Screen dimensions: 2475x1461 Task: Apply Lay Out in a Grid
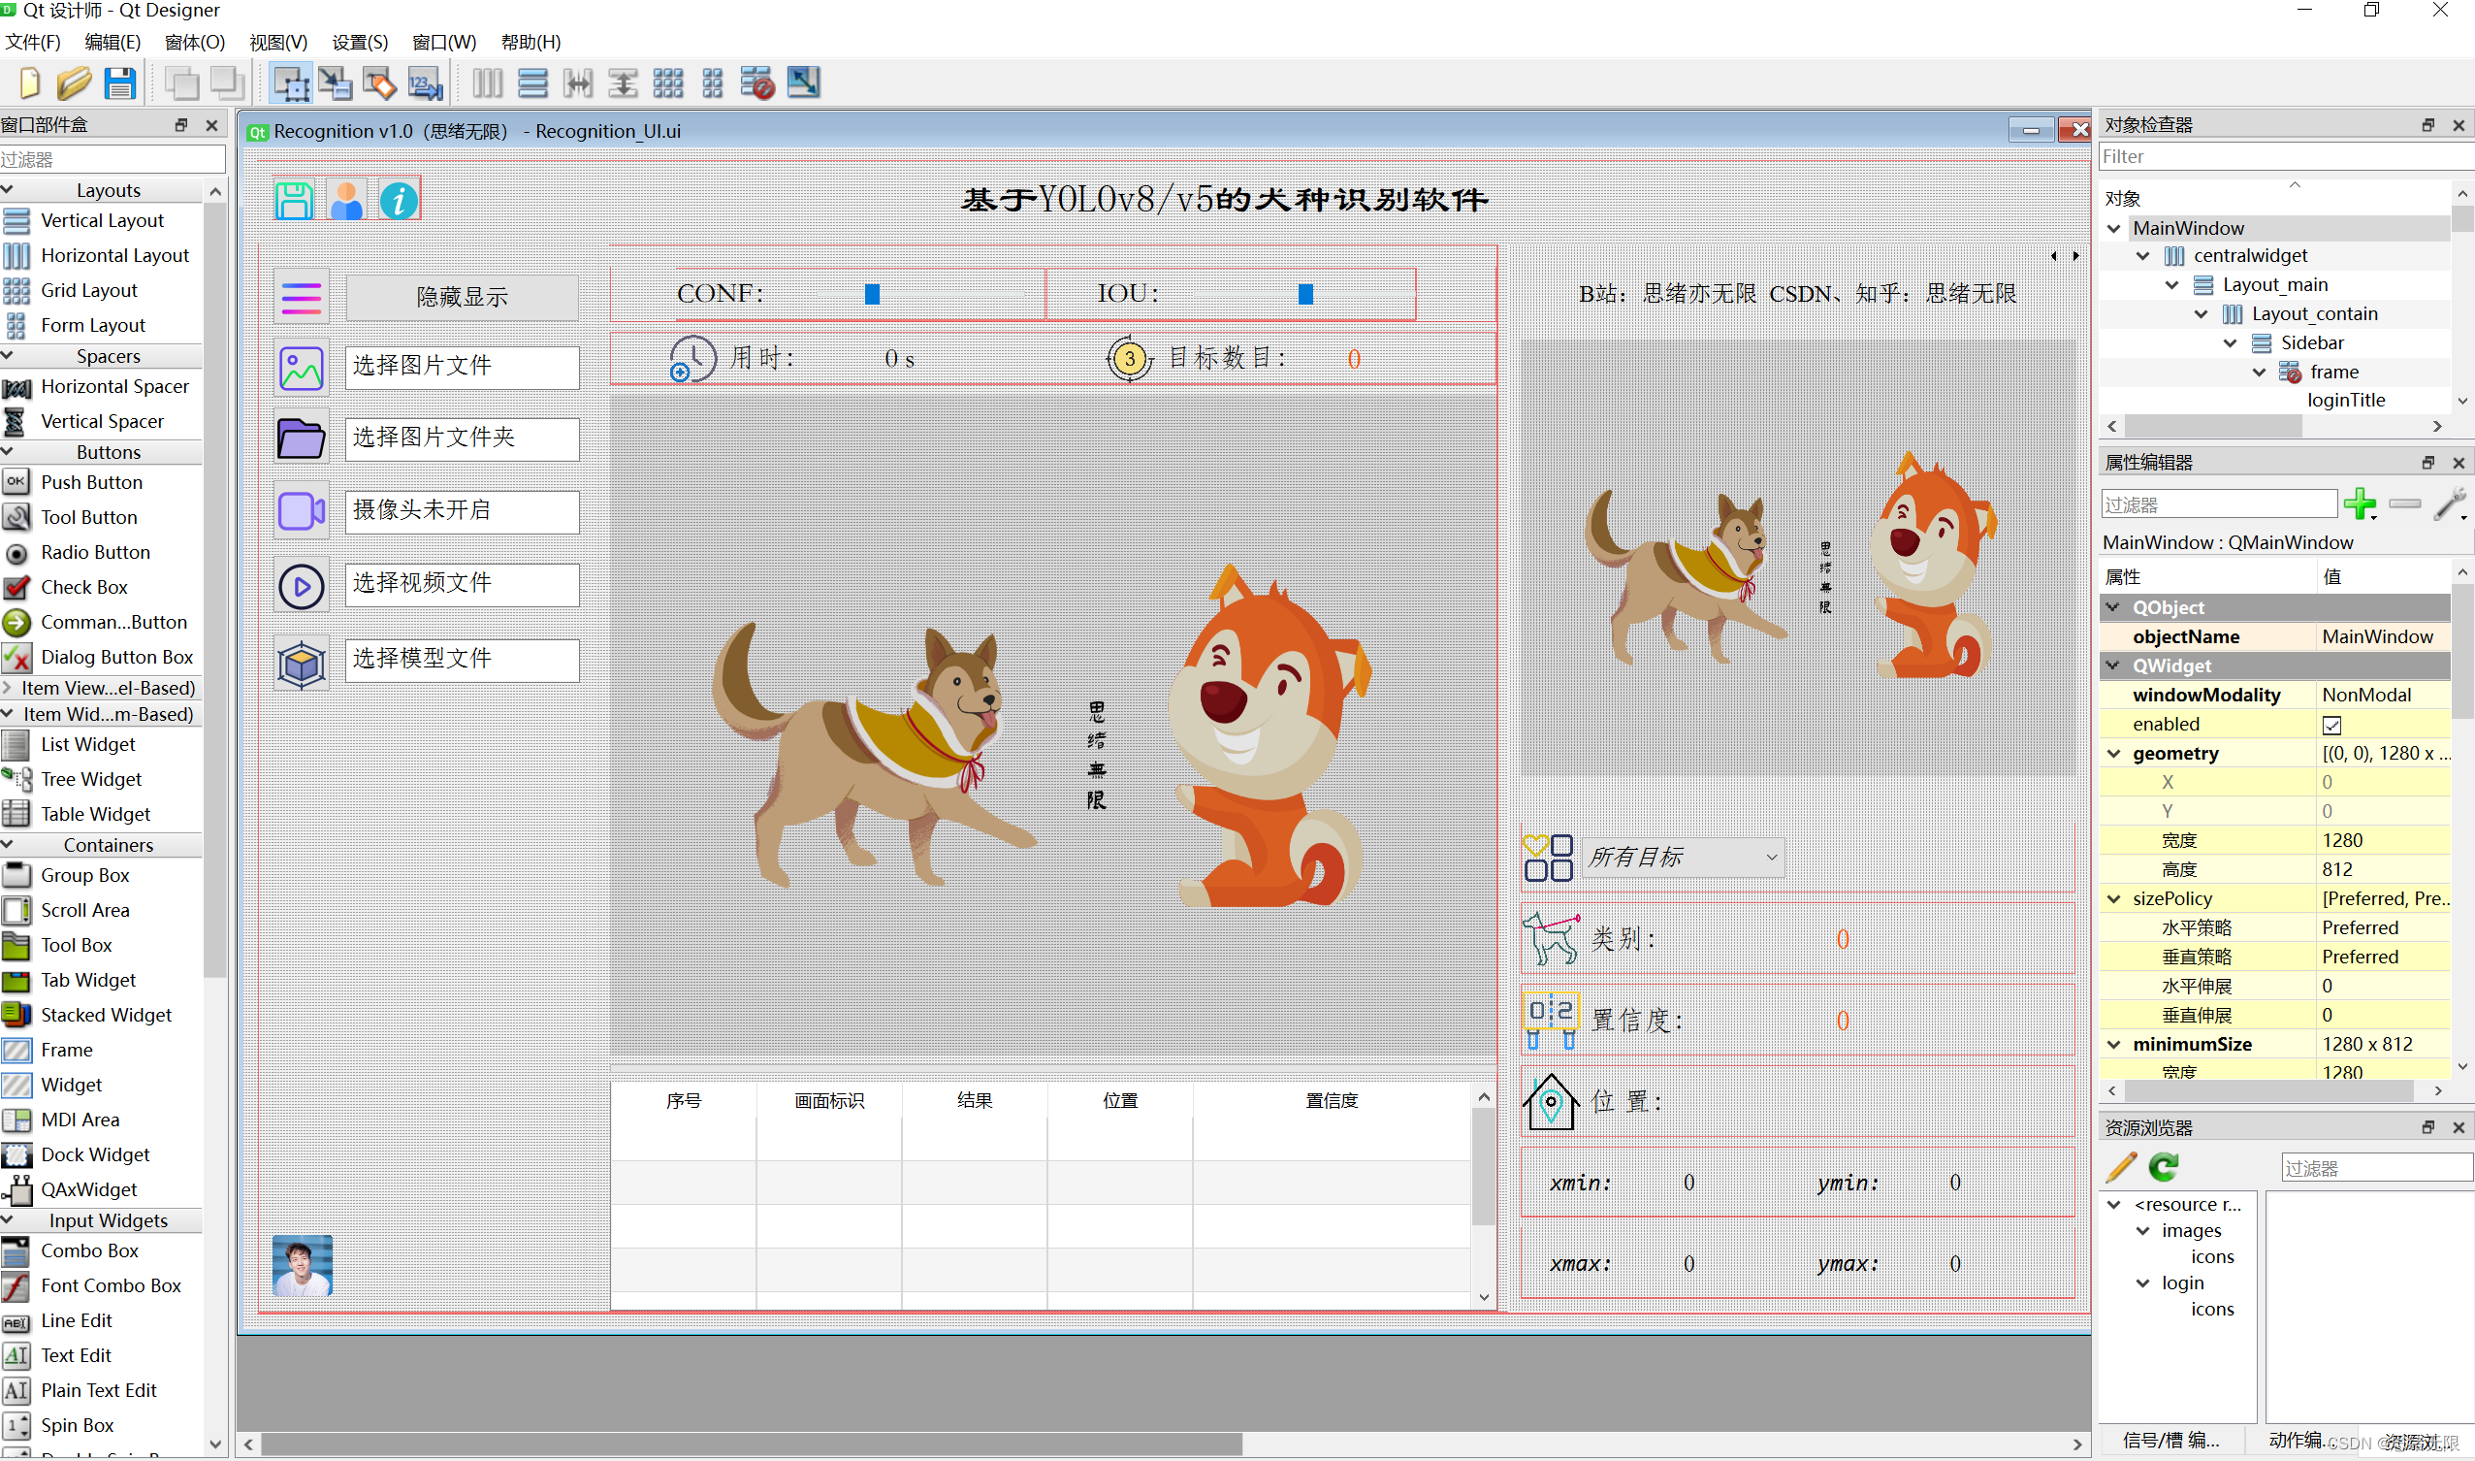point(667,83)
